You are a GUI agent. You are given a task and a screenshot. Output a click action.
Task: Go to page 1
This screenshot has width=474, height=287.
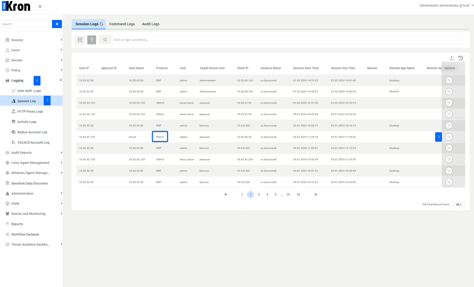click(242, 194)
